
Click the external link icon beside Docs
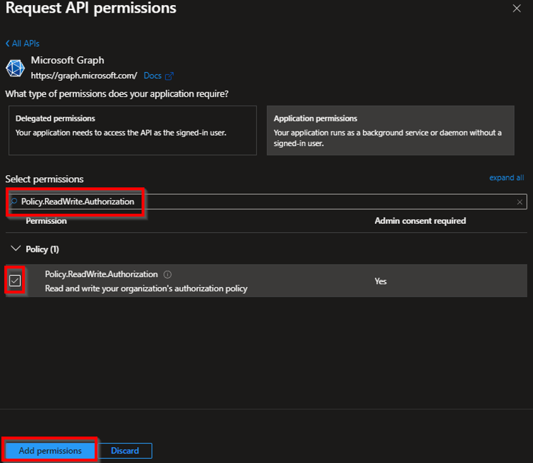[169, 76]
